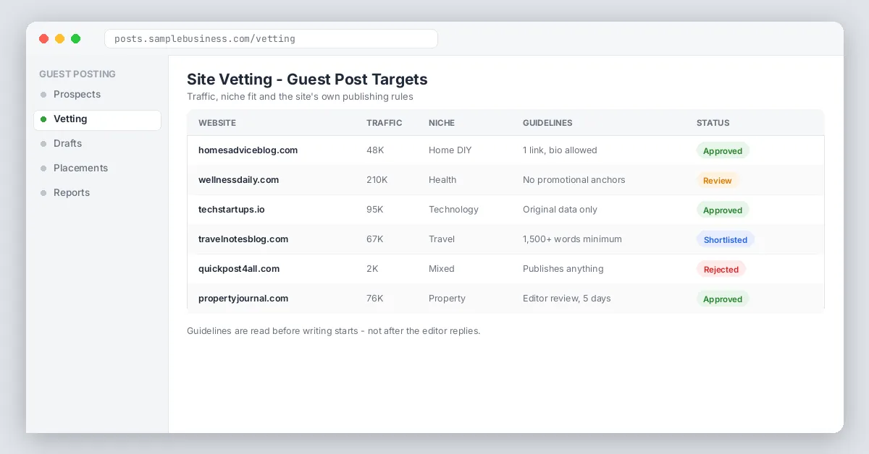Select propertyjournal.com website cell

pos(243,299)
